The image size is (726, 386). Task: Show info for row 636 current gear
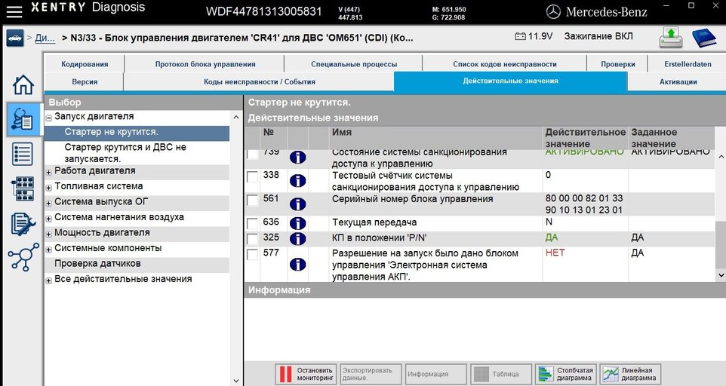(x=297, y=223)
